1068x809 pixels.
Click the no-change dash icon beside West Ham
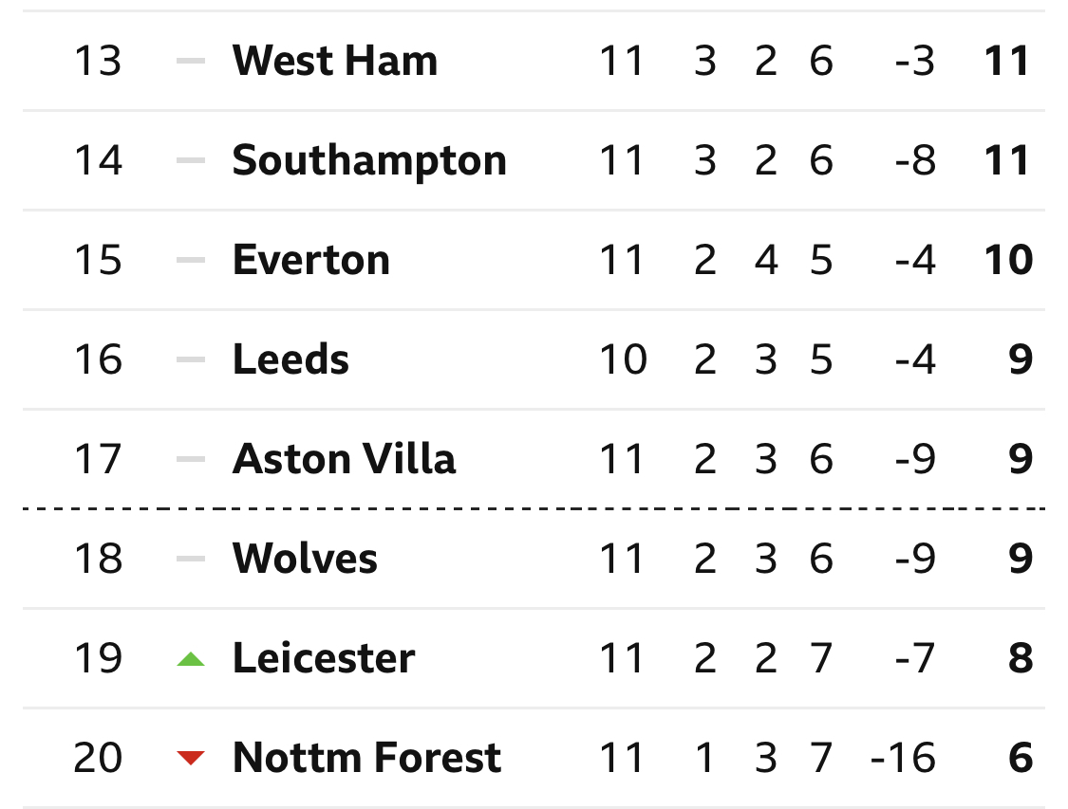pyautogui.click(x=191, y=61)
